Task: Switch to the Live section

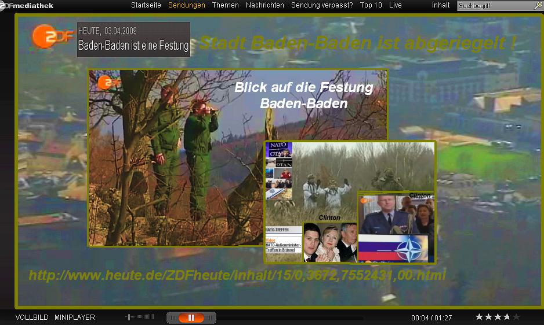Action: (395, 5)
